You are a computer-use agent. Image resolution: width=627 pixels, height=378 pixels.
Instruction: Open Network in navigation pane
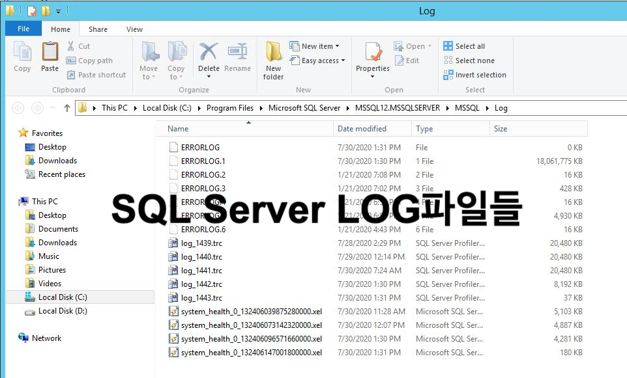pyautogui.click(x=46, y=338)
